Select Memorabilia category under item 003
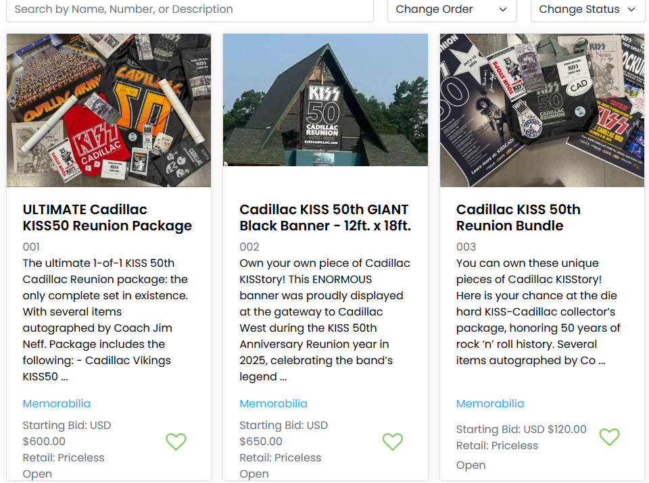This screenshot has height=483, width=649. click(490, 403)
